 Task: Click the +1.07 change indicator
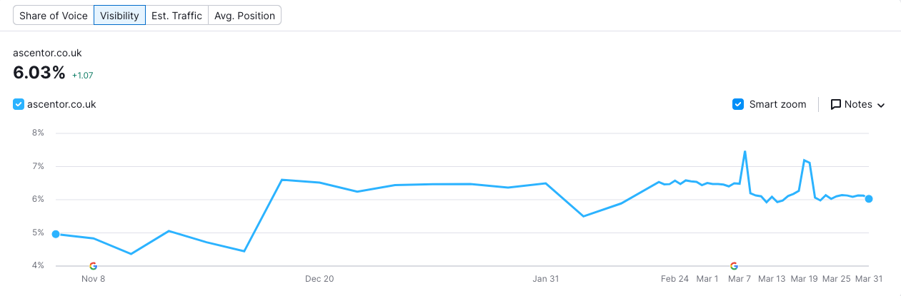[x=83, y=75]
